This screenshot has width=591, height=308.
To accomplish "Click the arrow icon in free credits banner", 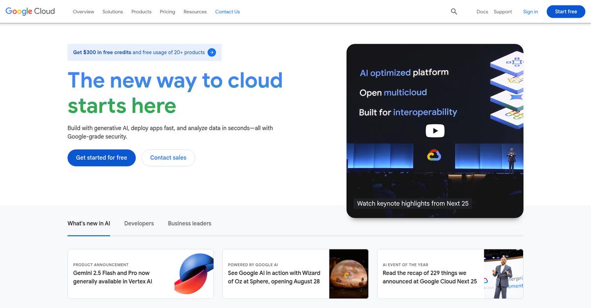I will click(x=211, y=53).
